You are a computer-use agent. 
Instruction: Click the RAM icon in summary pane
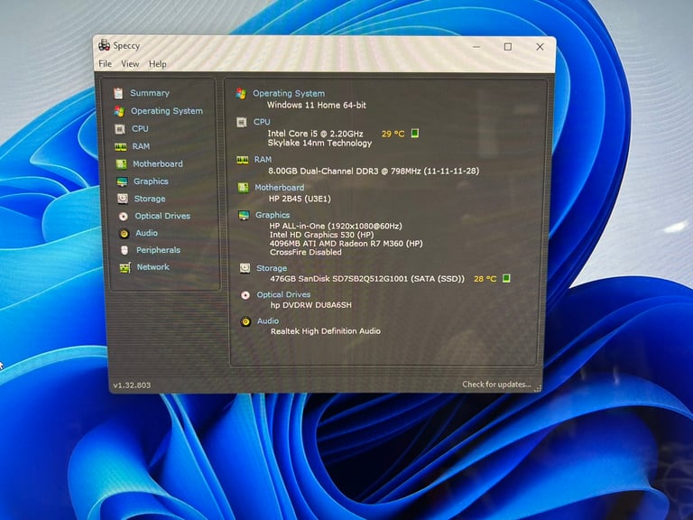coord(242,160)
